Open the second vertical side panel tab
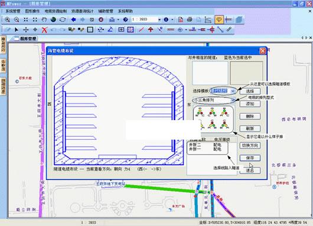The width and height of the screenshot is (313, 226). 3,65
